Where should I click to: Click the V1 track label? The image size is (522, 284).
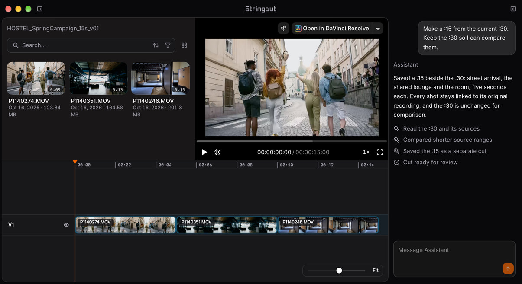click(x=11, y=225)
